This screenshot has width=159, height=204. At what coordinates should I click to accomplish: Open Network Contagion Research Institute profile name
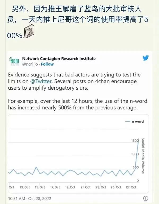(59, 58)
